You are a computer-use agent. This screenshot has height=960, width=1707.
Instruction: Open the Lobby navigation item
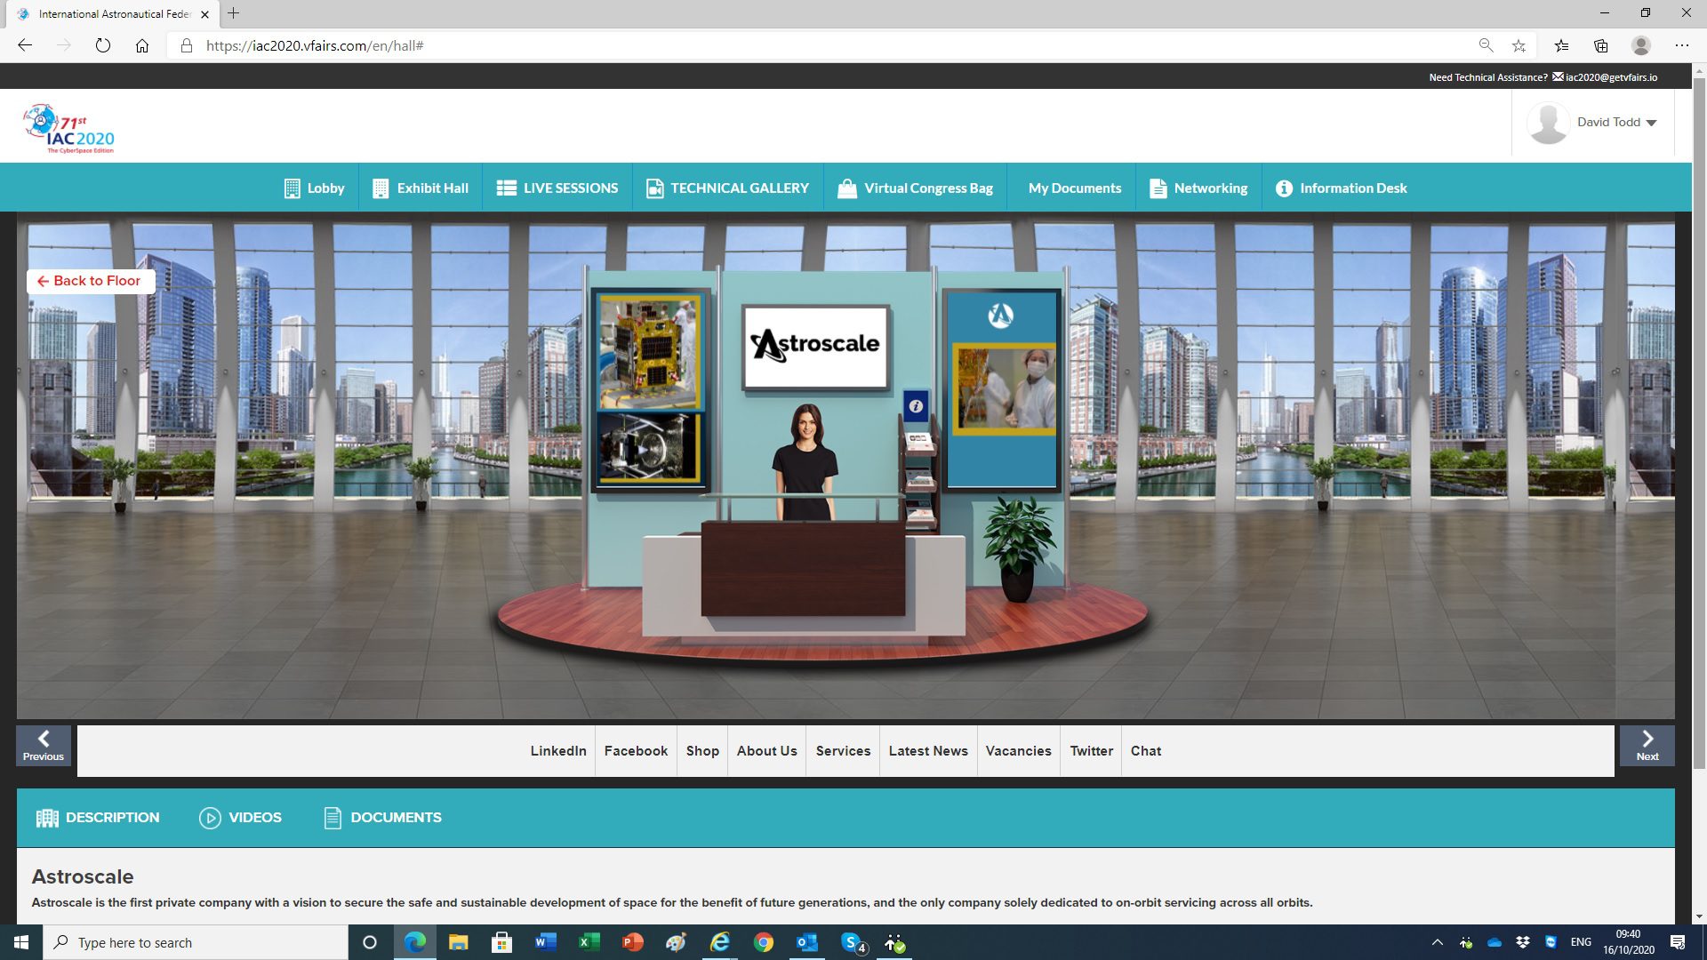pos(314,188)
